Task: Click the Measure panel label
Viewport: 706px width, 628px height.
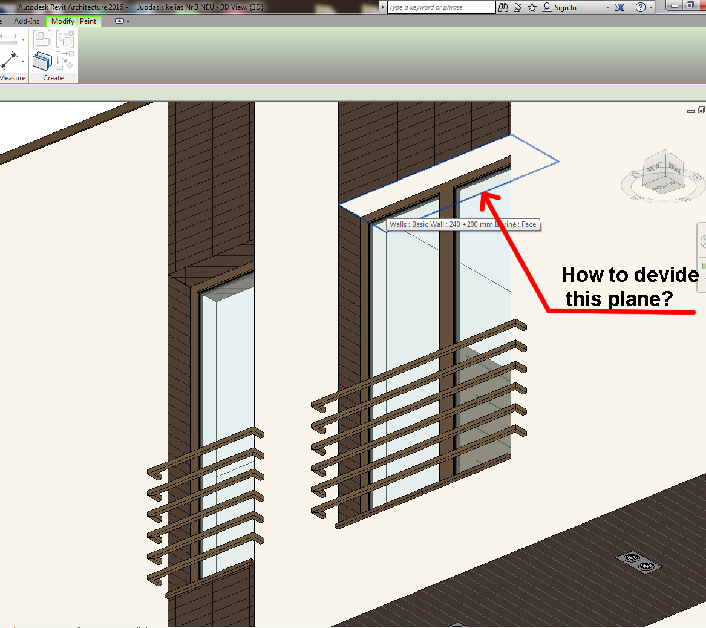Action: point(13,78)
